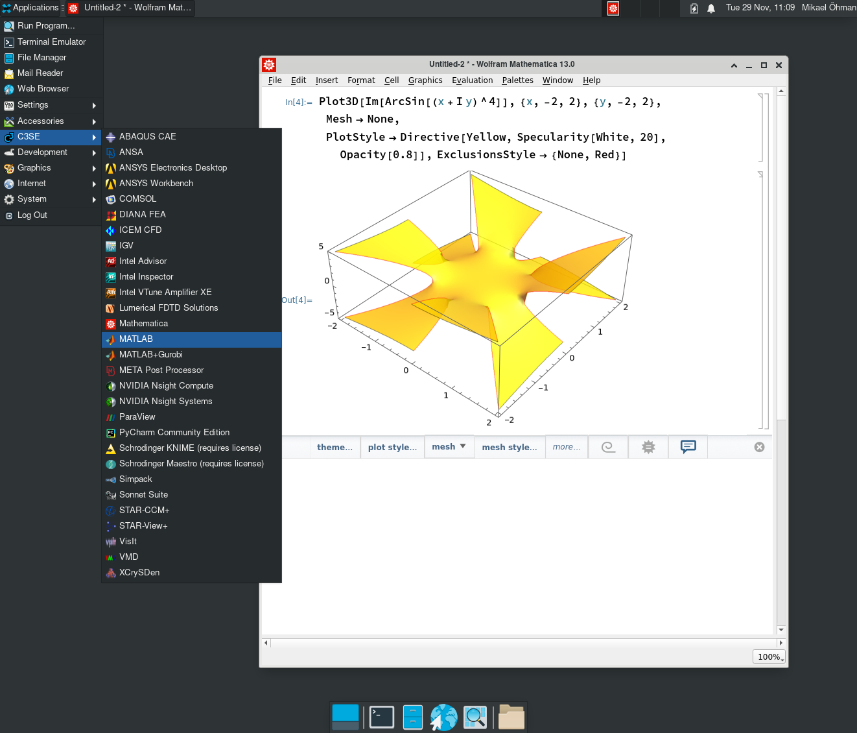Expand the System submenu
Screen dimensions: 857x733
(51, 199)
